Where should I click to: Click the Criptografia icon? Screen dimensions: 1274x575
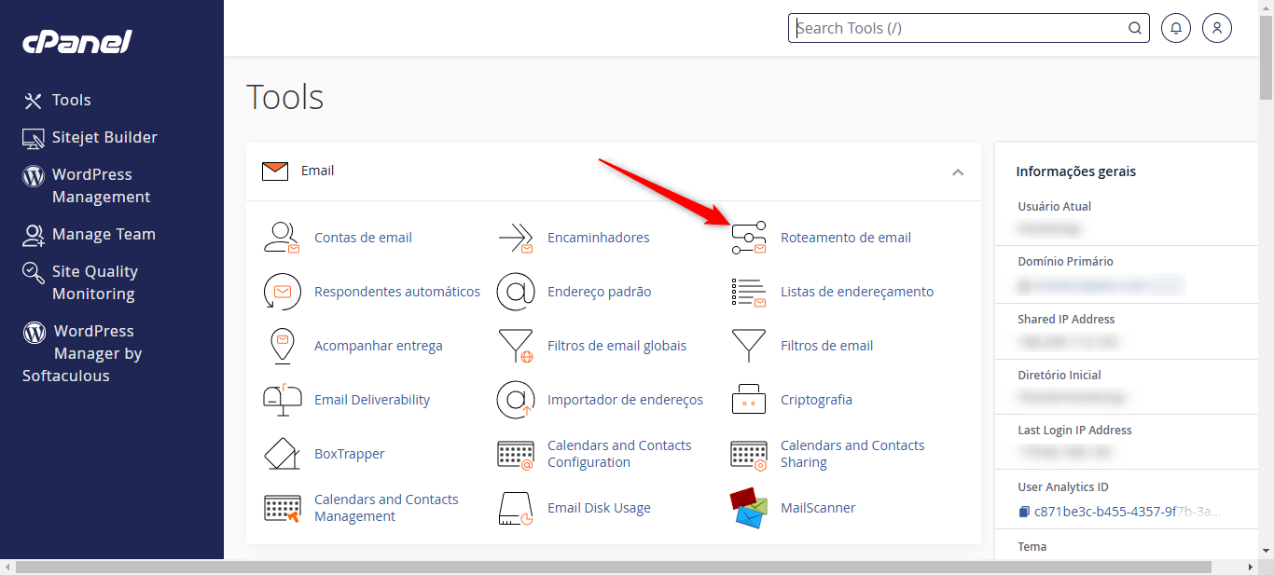point(748,400)
